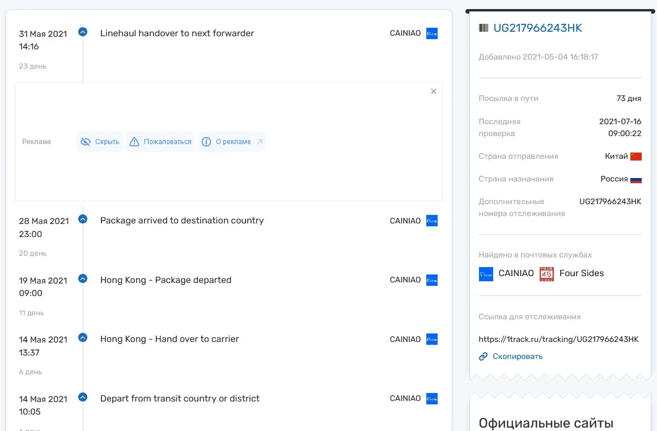Viewport: 657px width, 431px height.
Task: Click the warning triangle icon in Пожаловаться
Action: [x=134, y=142]
